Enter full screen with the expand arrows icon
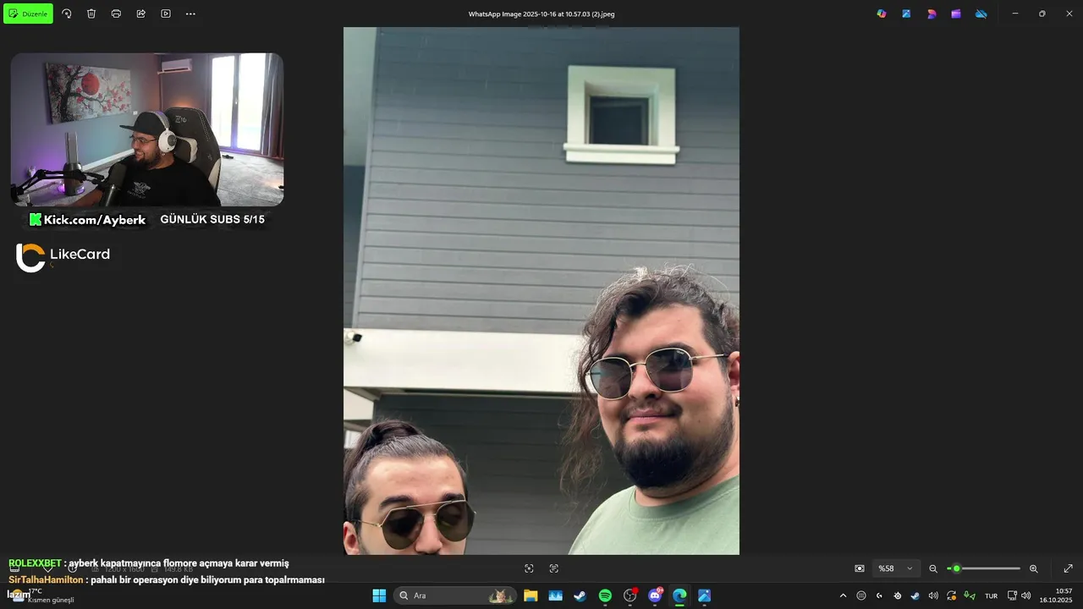Screen dimensions: 1083x609 pyautogui.click(x=1069, y=568)
